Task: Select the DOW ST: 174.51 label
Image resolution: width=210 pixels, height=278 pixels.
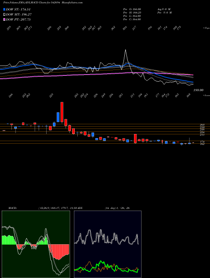Action: tap(18, 9)
